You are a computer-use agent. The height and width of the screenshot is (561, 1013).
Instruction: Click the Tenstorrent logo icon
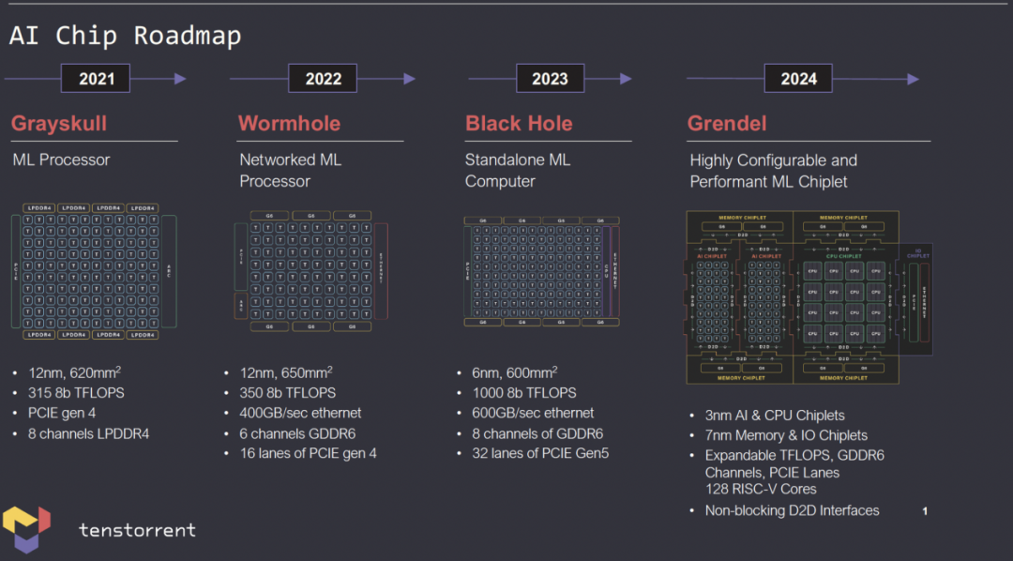click(x=26, y=529)
